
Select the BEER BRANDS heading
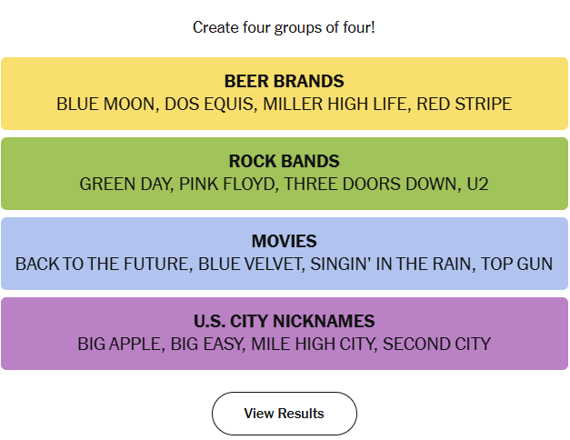tap(284, 81)
